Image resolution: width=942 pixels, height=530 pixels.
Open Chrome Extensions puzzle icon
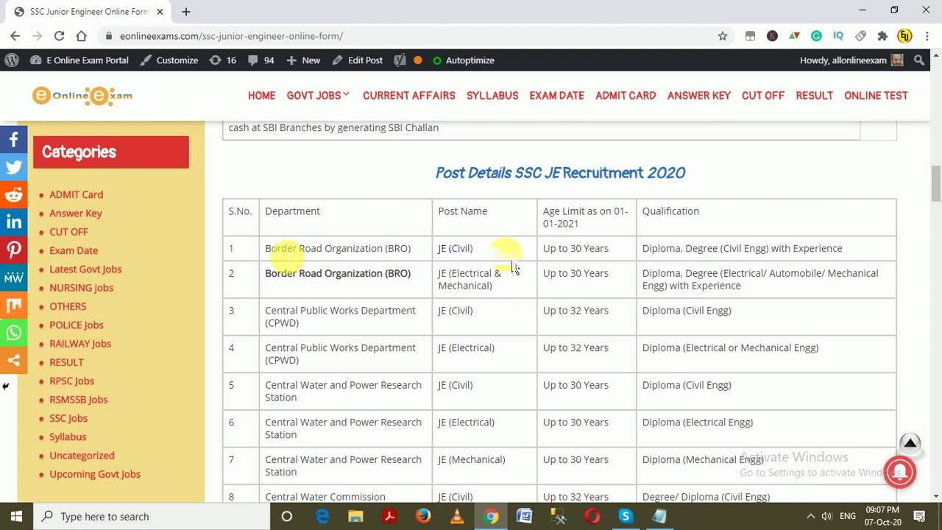[x=882, y=36]
